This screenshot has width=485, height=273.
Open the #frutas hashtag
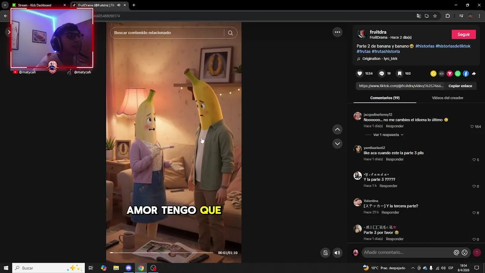(x=363, y=52)
